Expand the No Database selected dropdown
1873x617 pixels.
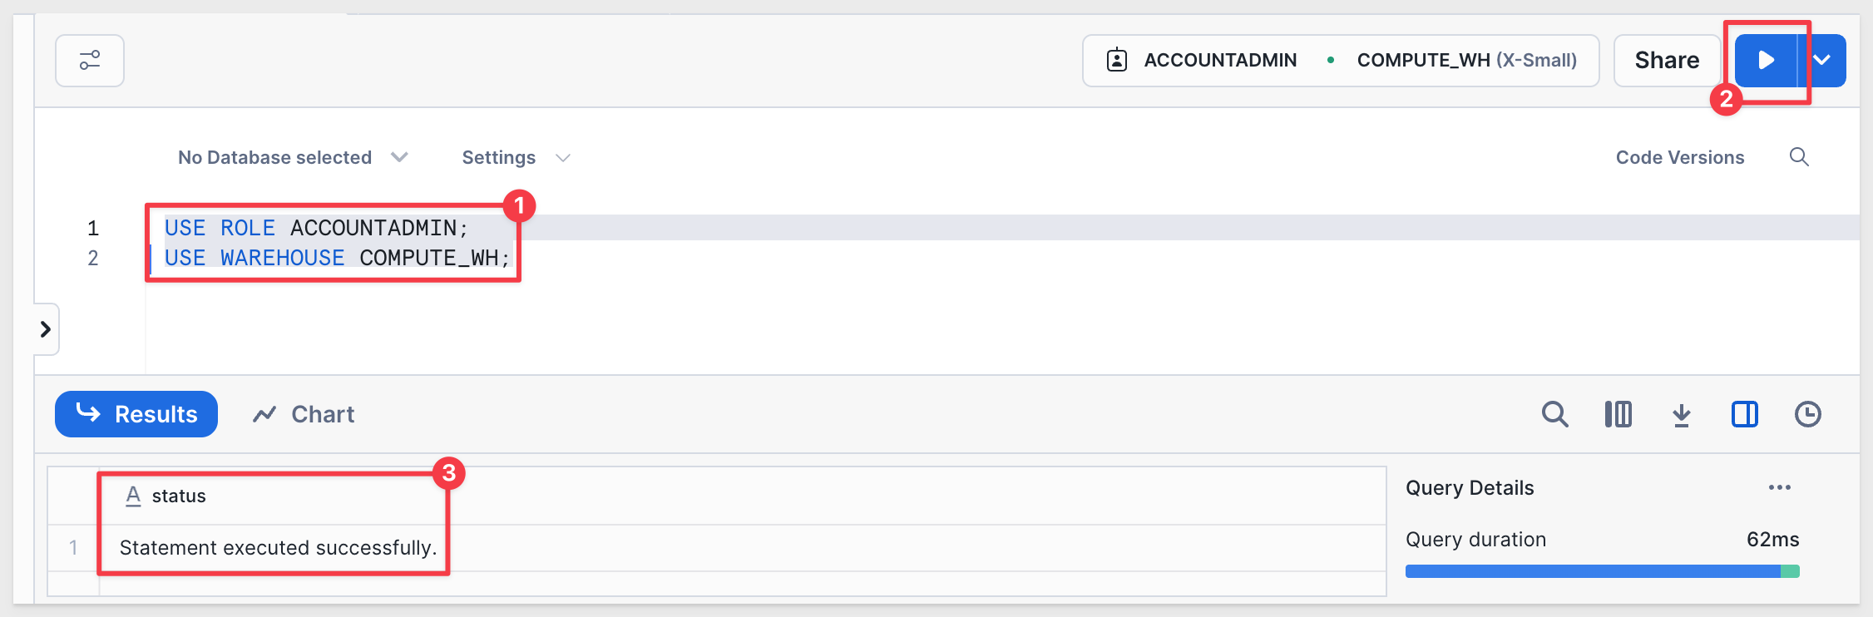pyautogui.click(x=293, y=157)
